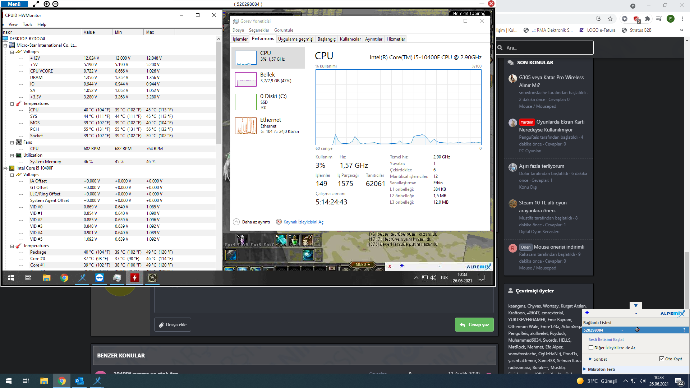Open the remote notification center icon
Viewport: 690px width, 388px height.
click(482, 278)
